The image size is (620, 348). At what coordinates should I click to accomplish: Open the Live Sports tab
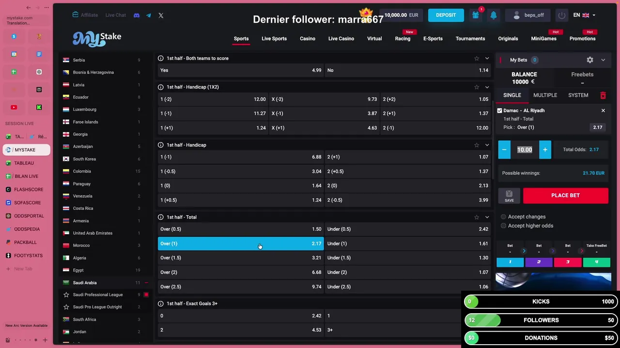pyautogui.click(x=274, y=39)
